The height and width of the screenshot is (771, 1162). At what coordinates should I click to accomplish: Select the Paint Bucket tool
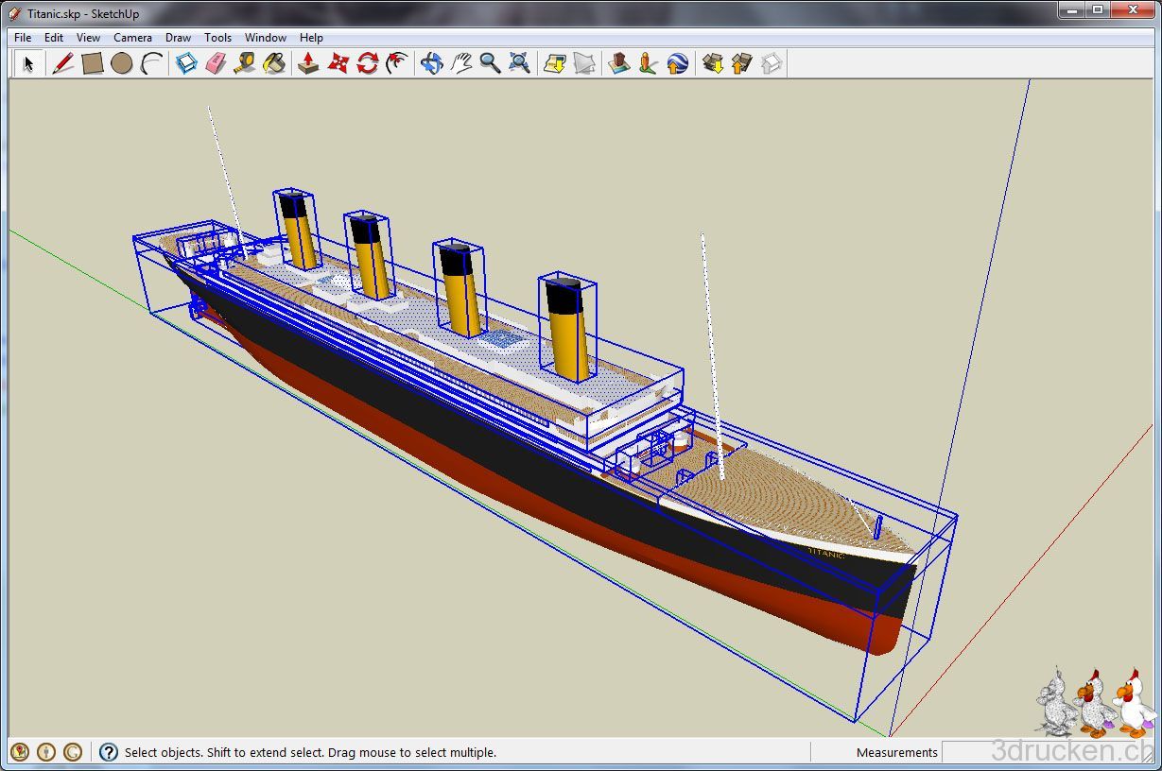tap(274, 63)
